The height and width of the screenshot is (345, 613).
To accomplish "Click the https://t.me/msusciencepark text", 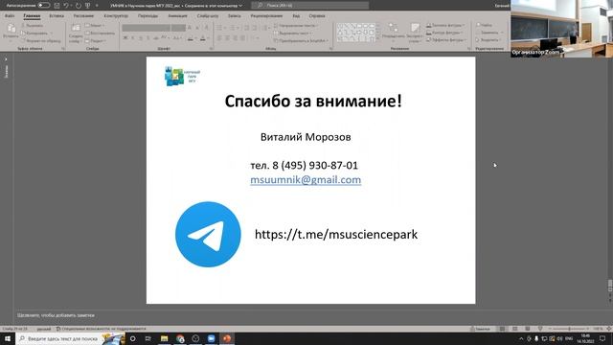I will [336, 234].
